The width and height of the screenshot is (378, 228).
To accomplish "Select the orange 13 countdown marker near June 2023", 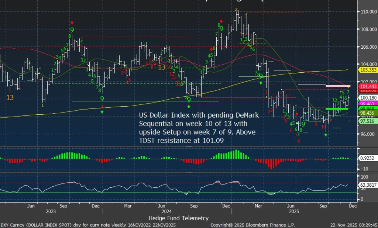I will click(10, 97).
